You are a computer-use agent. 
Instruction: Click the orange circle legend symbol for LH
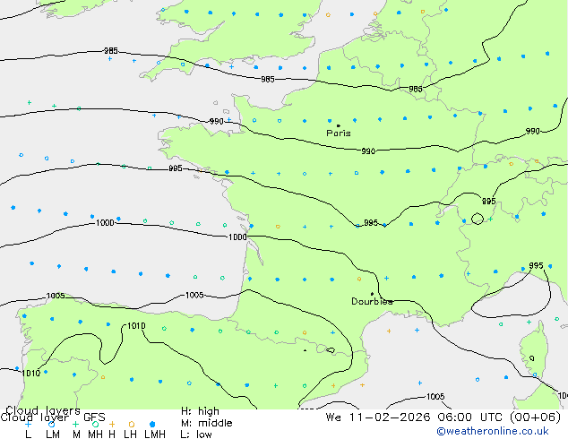pyautogui.click(x=132, y=424)
